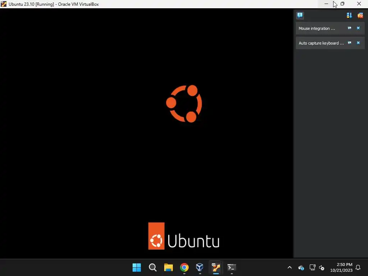Toggle notification ordering arrow icon
This screenshot has width=368, height=276.
tap(349, 15)
